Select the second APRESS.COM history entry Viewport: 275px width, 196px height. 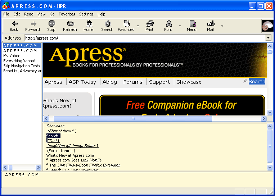tap(22, 51)
